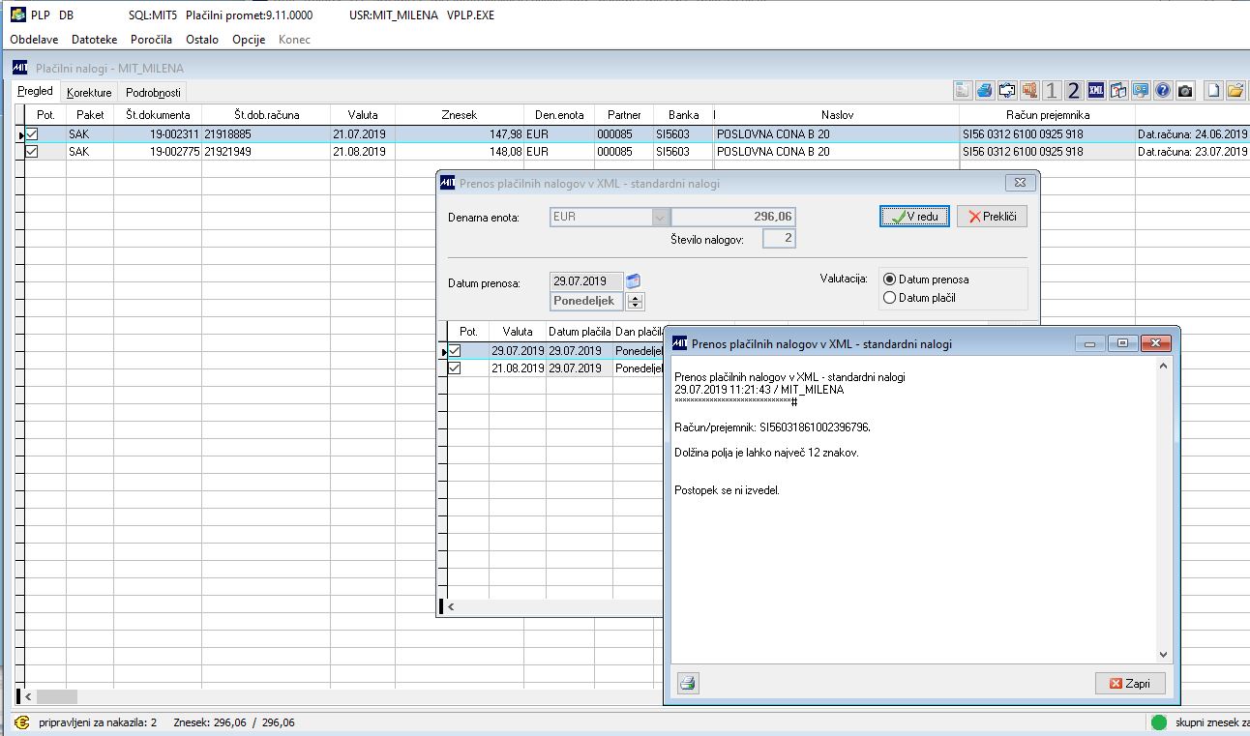Open the calendar icon beside Datum prenosa
This screenshot has height=736, width=1250.
[x=635, y=281]
